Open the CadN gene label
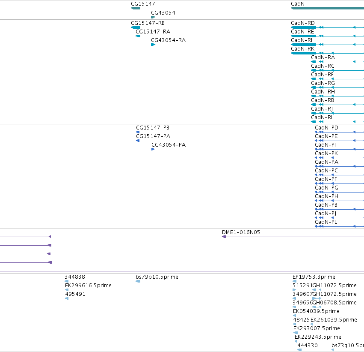Image resolution: width=364 pixels, height=352 pixels. (298, 4)
